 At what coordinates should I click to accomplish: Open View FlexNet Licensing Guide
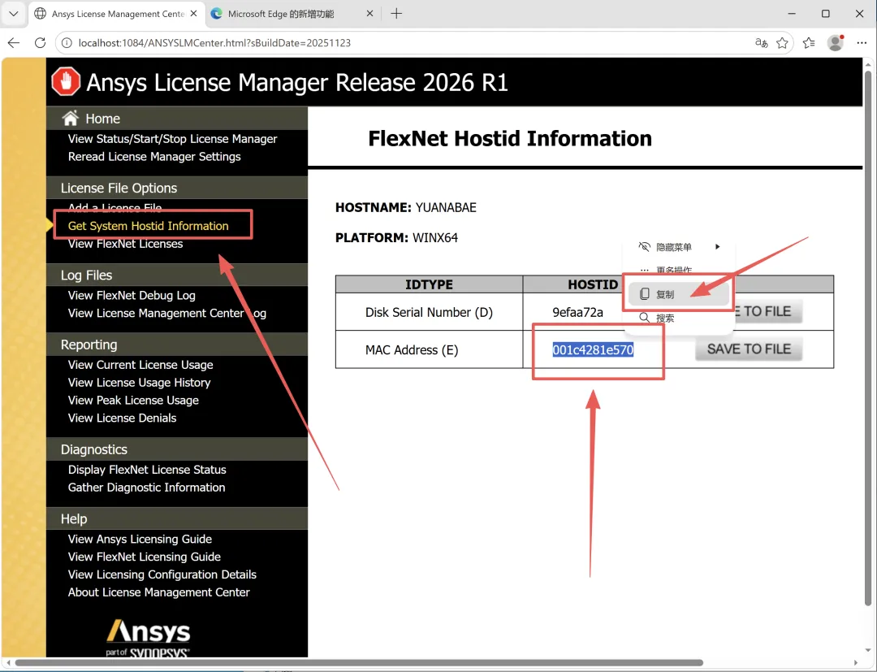pos(145,557)
